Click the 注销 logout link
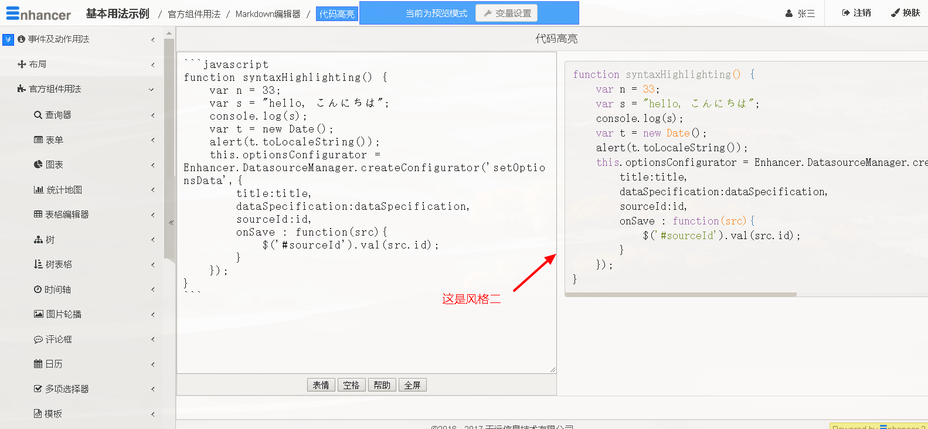 [x=856, y=13]
